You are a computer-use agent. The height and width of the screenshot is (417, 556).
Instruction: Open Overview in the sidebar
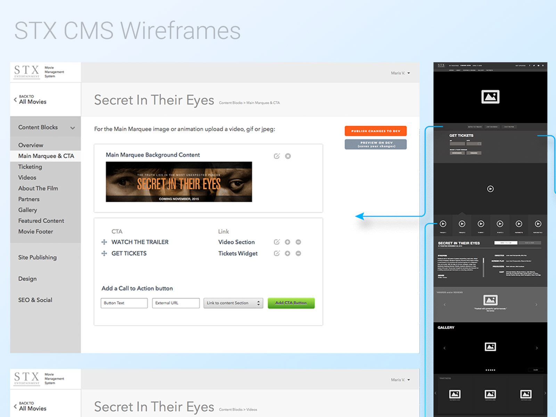point(31,145)
